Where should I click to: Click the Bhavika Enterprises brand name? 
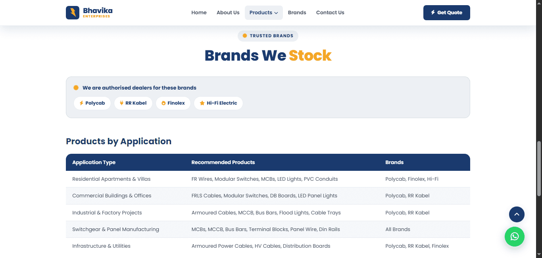(98, 12)
